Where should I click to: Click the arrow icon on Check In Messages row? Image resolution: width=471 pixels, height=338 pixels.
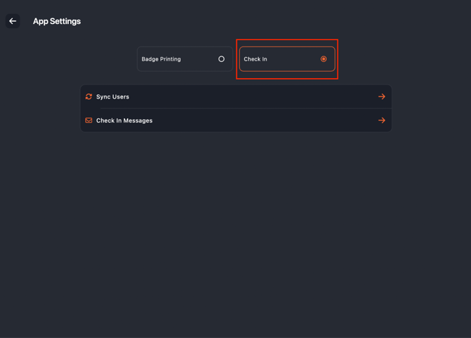tap(382, 120)
